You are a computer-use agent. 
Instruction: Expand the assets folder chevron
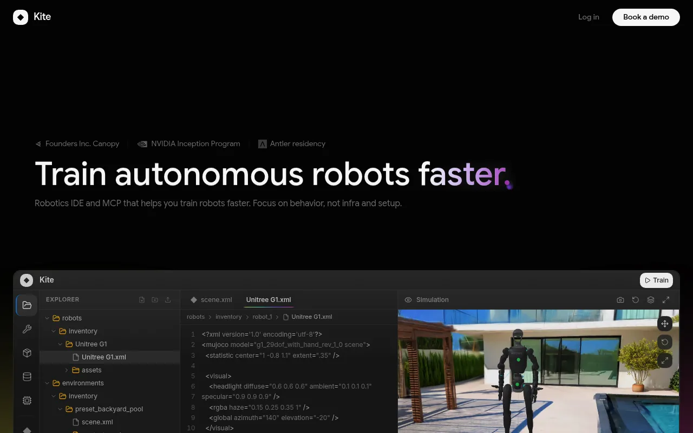[67, 370]
